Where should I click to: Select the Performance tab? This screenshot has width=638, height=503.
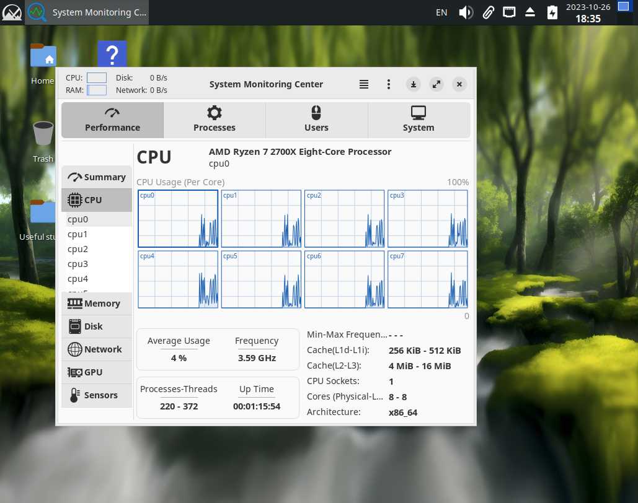pos(112,120)
